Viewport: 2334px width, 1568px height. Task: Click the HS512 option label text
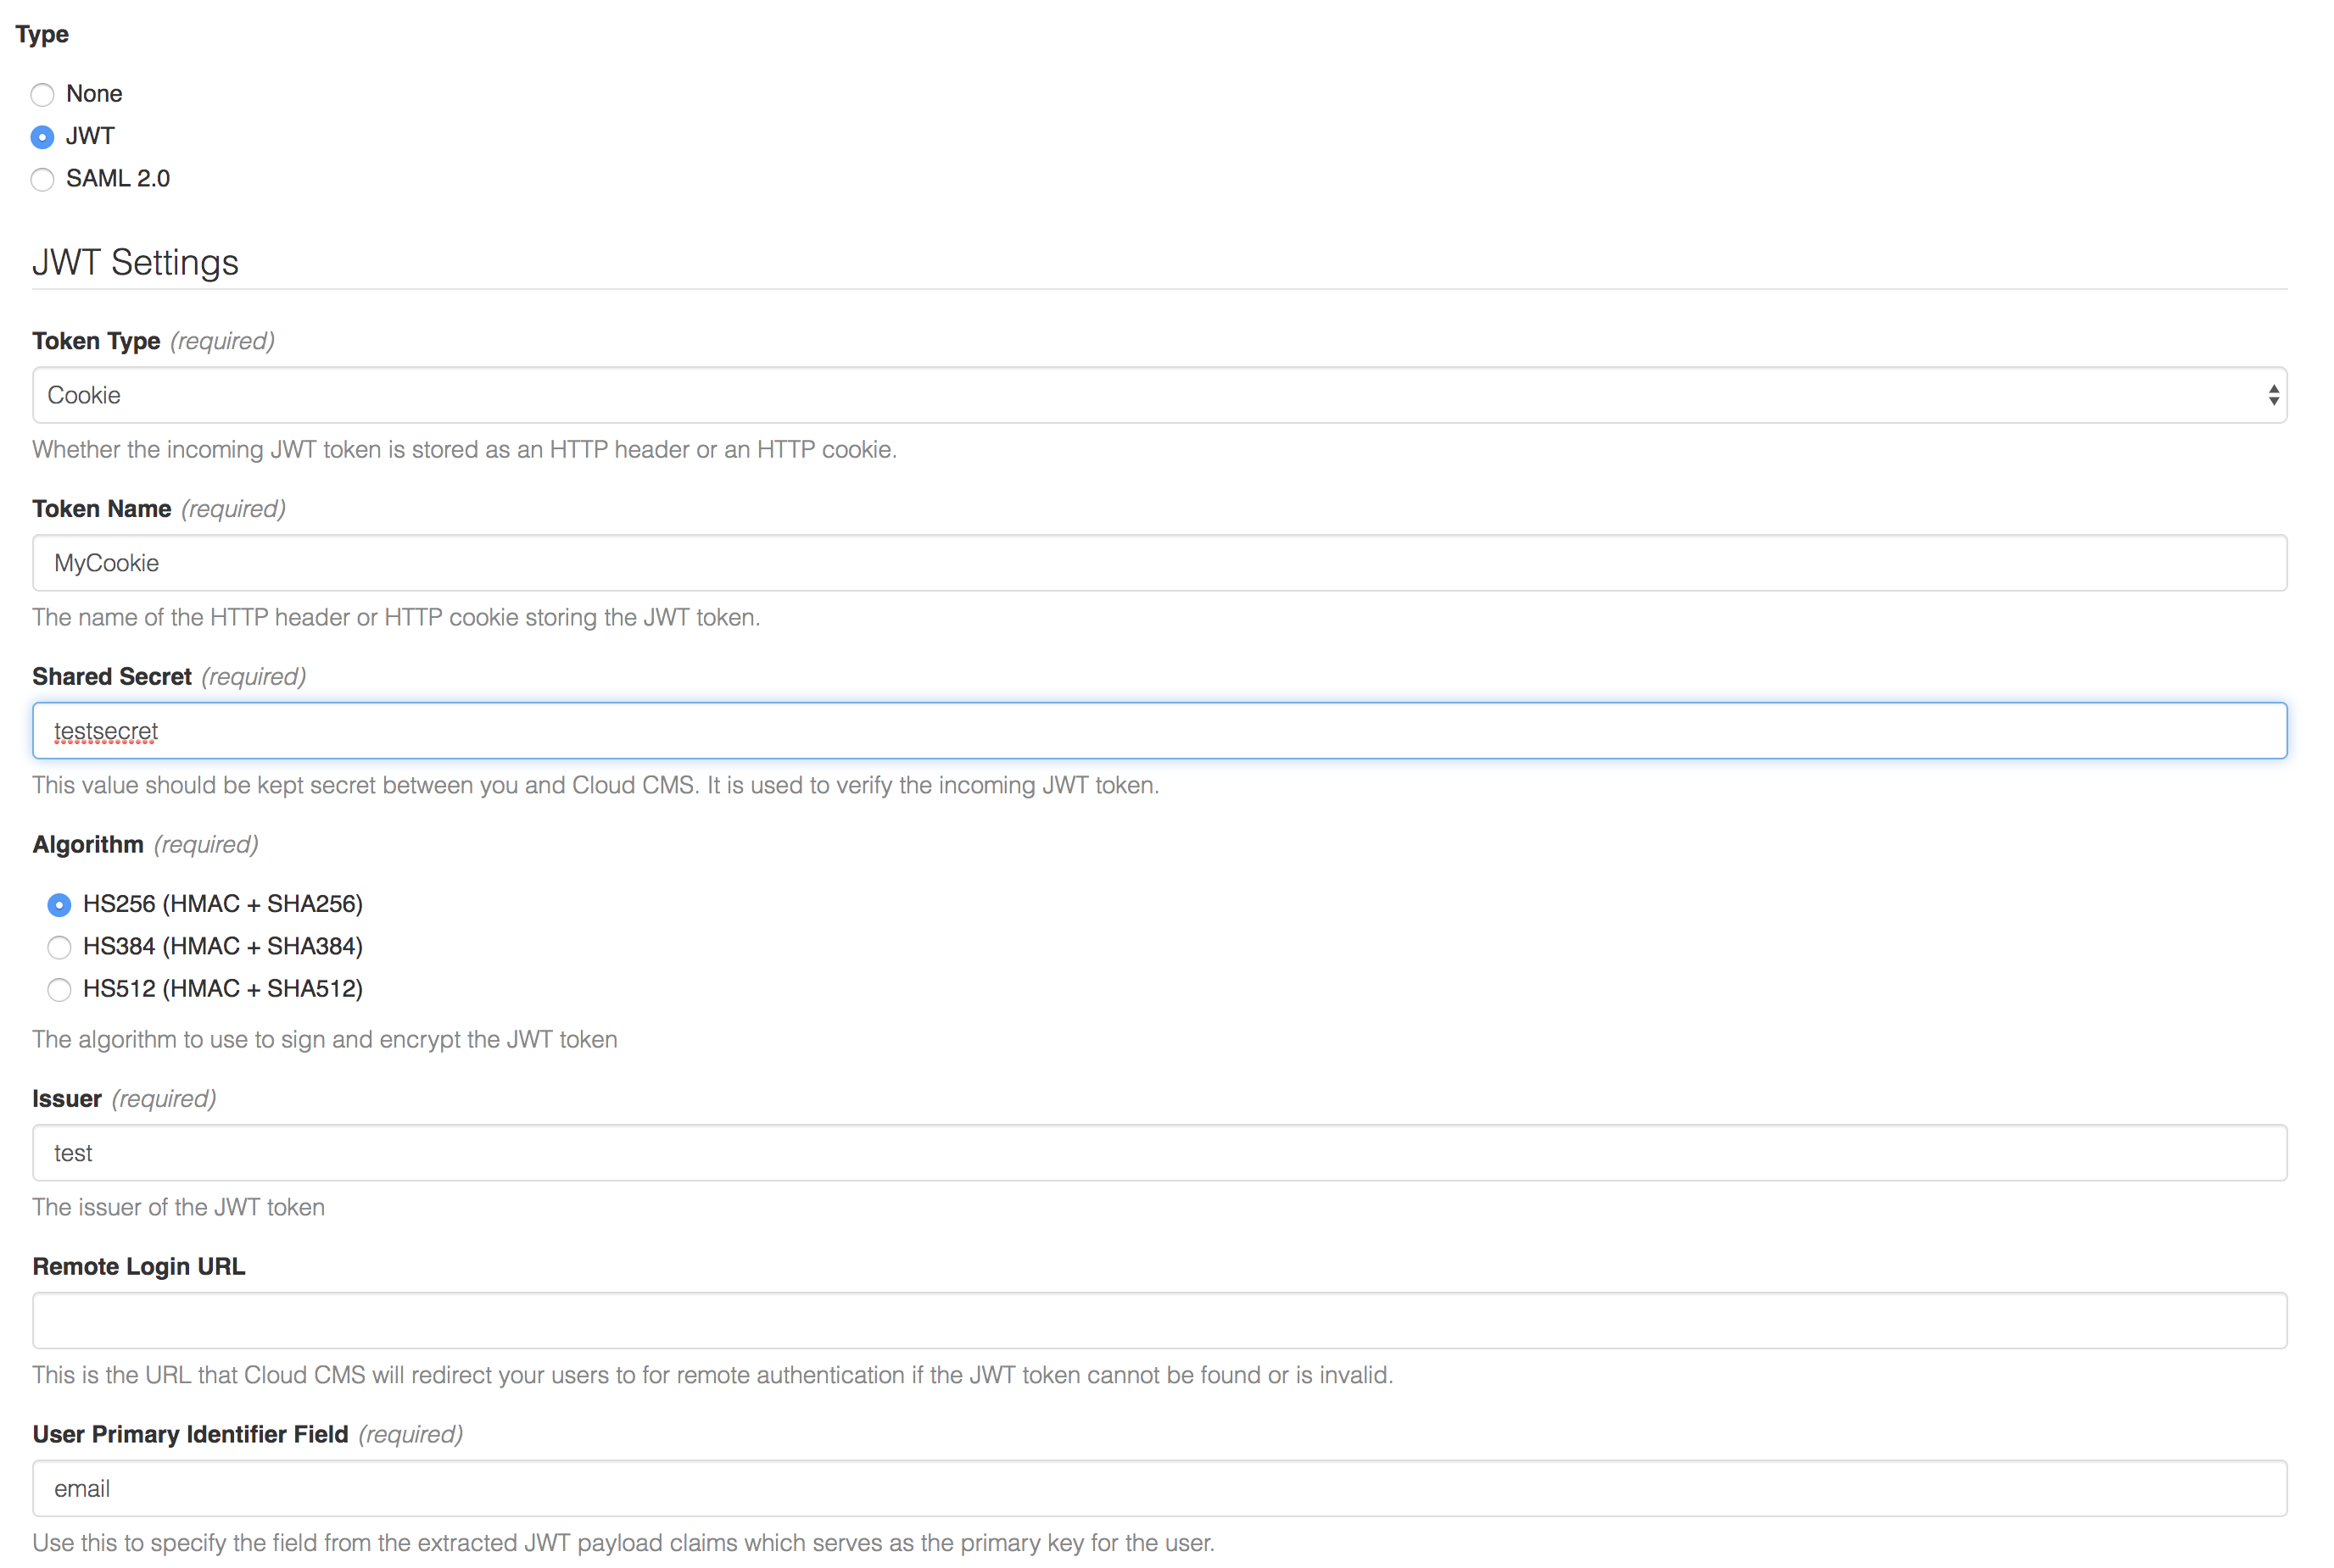(222, 989)
